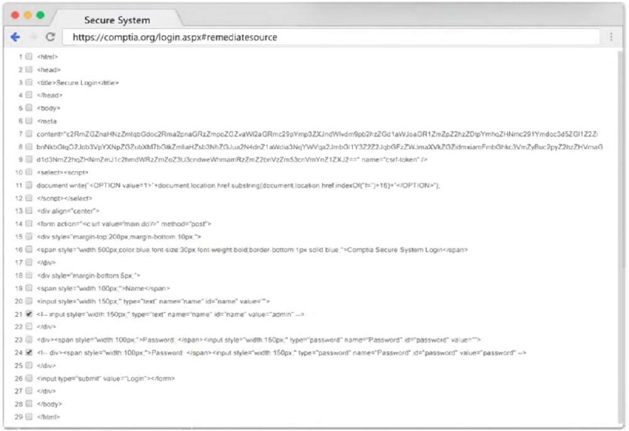Click the greyed forward arrow

(33, 37)
